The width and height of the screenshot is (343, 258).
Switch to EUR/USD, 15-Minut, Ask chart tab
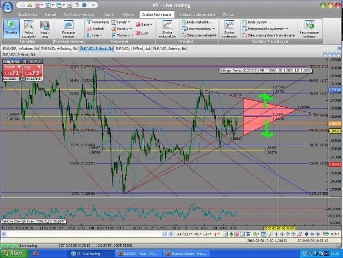pos(133,48)
